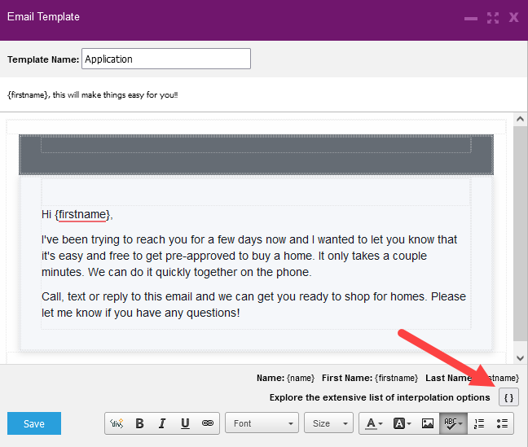The width and height of the screenshot is (528, 447).
Task: Insert a bulleted list
Action: click(502, 423)
